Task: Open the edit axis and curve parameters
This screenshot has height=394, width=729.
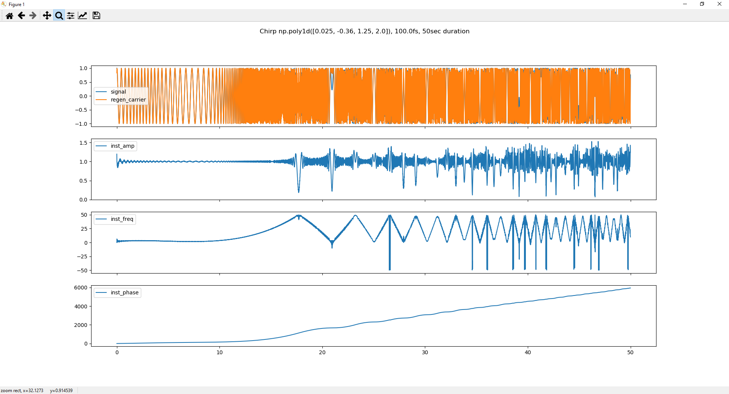Action: pyautogui.click(x=82, y=16)
